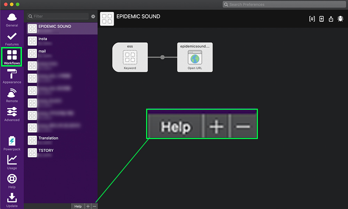
Task: Click the workflow variables [x] icon
Action: tap(312, 19)
